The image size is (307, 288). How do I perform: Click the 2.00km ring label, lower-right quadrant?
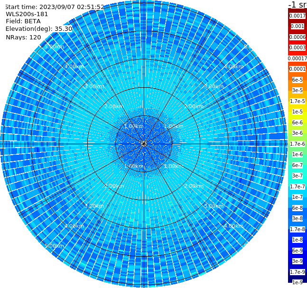(194, 186)
